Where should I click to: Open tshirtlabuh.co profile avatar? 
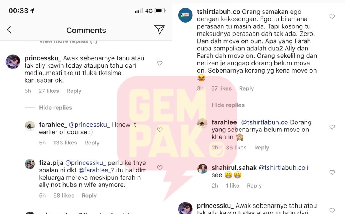pyautogui.click(x=185, y=15)
